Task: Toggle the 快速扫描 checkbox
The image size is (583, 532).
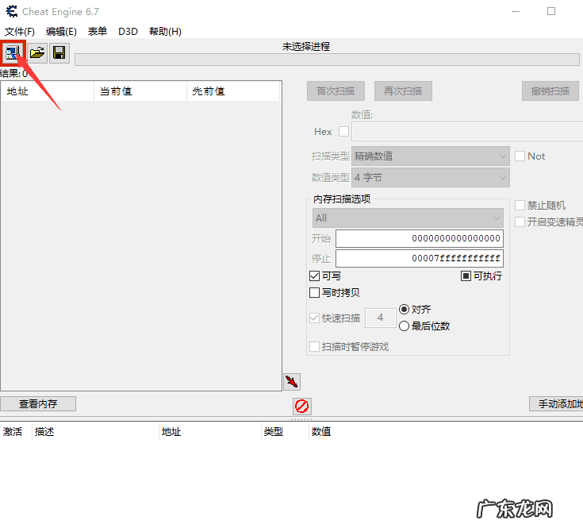Action: pyautogui.click(x=315, y=318)
